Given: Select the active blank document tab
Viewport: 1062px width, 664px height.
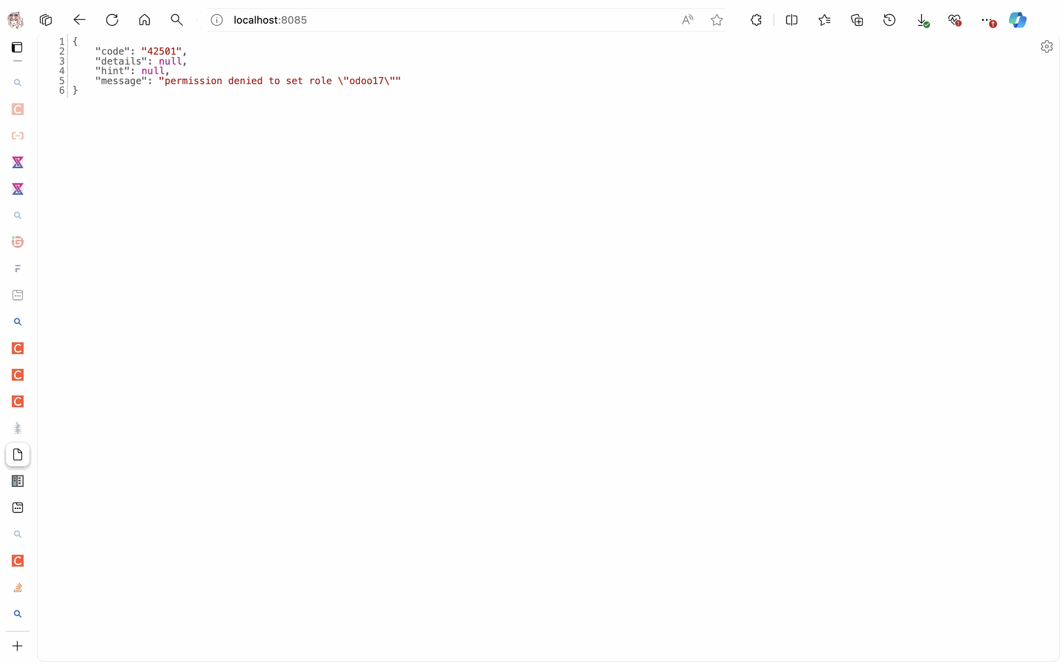Looking at the screenshot, I should click(x=18, y=454).
